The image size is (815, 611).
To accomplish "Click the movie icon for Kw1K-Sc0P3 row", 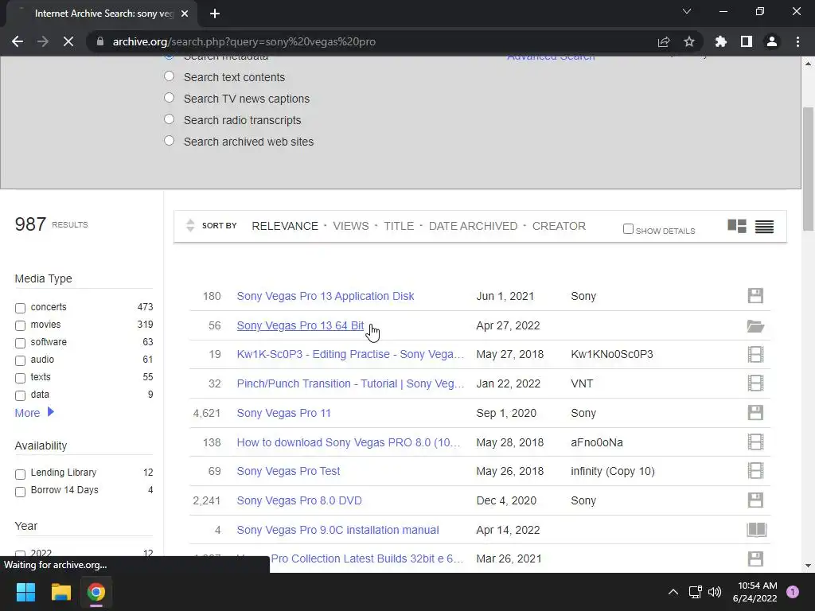I will pos(755,354).
